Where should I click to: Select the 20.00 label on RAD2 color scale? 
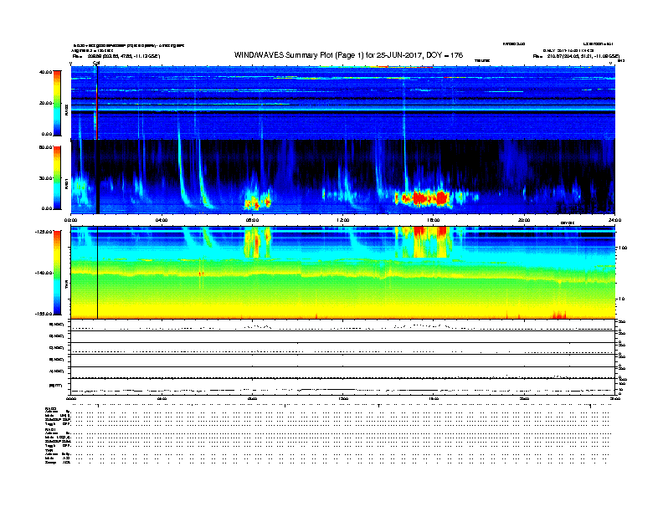(x=45, y=103)
